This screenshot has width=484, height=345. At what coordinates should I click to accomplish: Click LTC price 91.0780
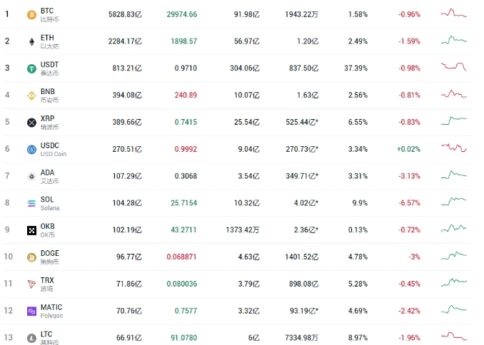[184, 338]
